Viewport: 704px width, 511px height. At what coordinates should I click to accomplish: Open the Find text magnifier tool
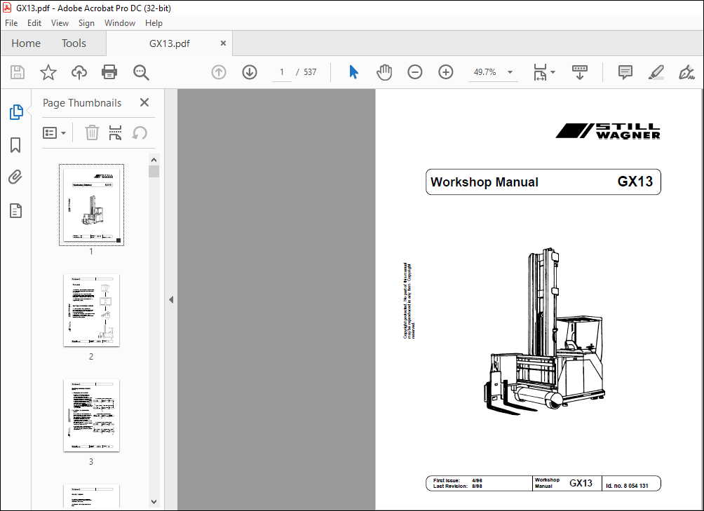pos(141,72)
